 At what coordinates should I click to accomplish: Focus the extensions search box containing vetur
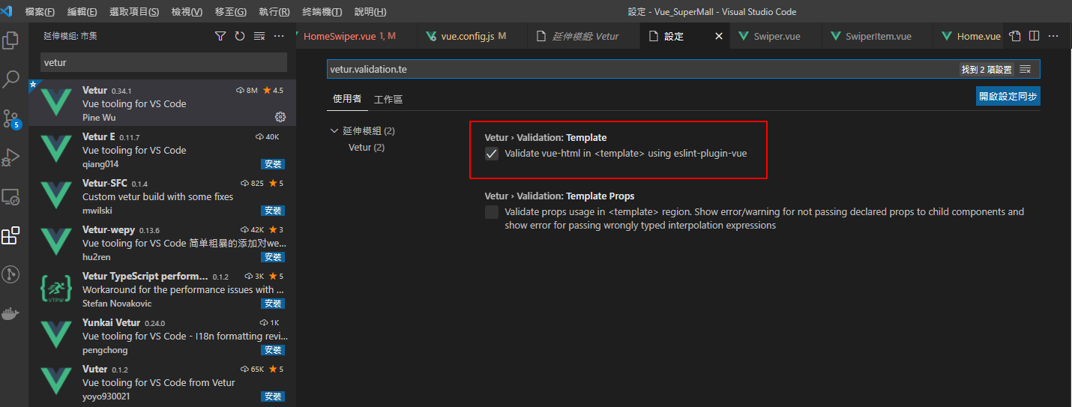[163, 63]
